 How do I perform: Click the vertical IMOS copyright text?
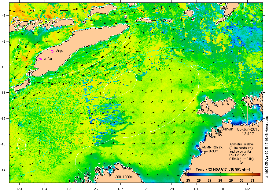pos(267,147)
